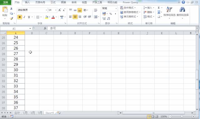Click the phonetic guide 文 icon
Screen dimensions: 200x119
coord(62,17)
